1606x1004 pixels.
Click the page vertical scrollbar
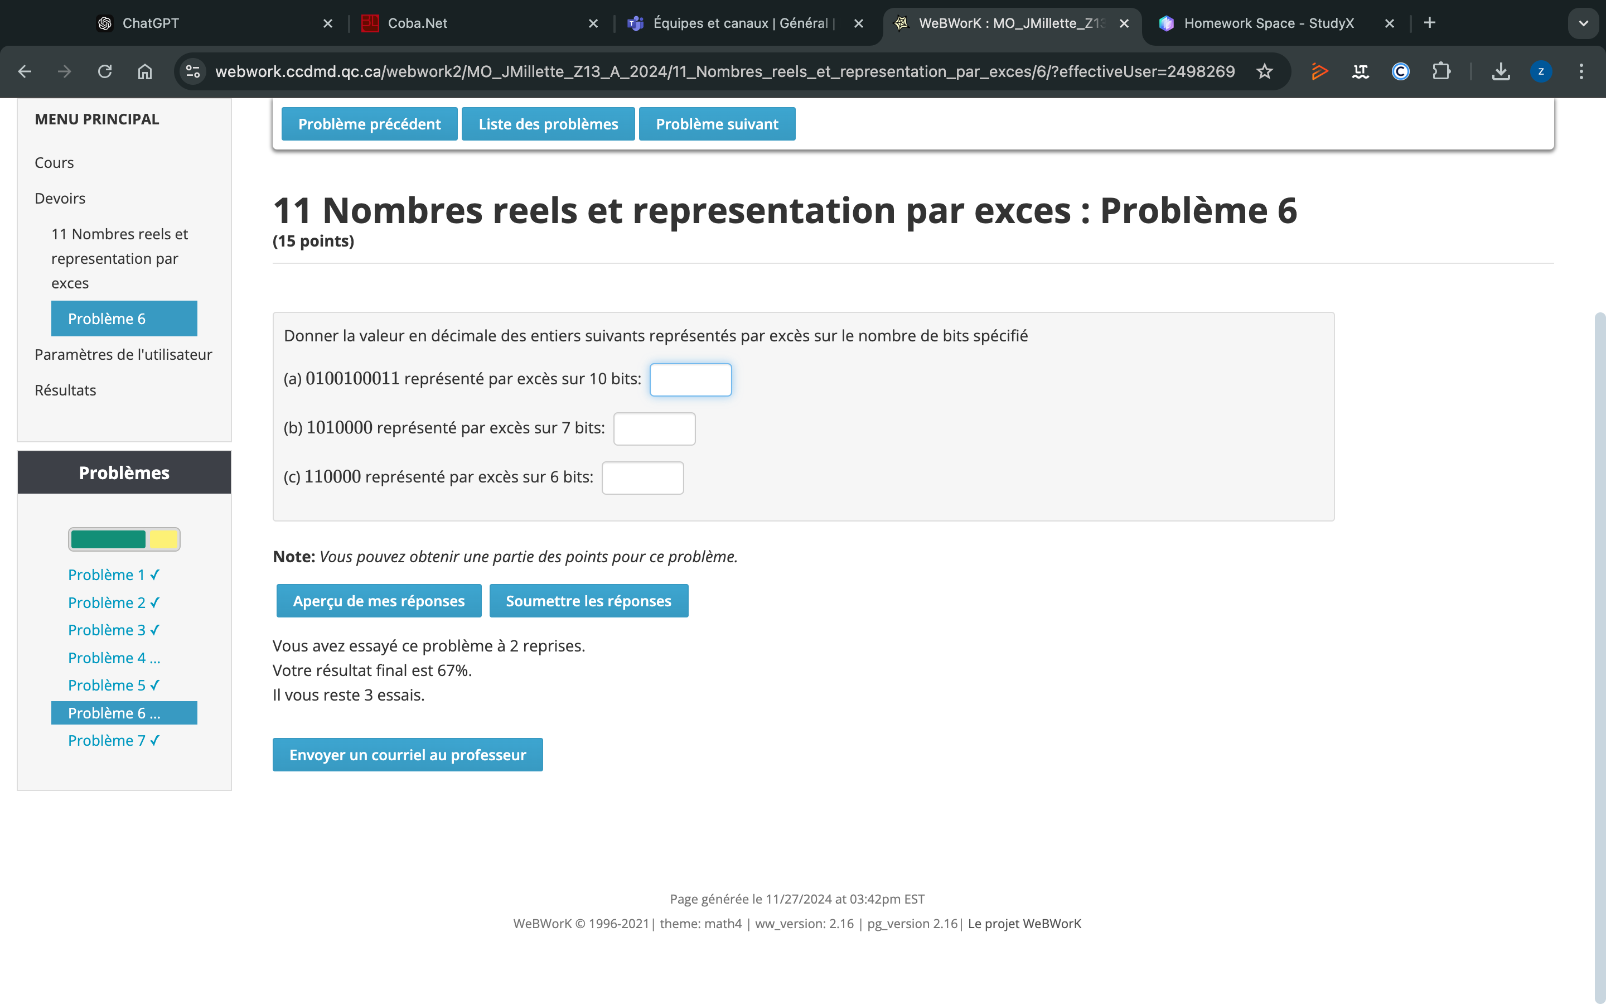[x=1599, y=658]
